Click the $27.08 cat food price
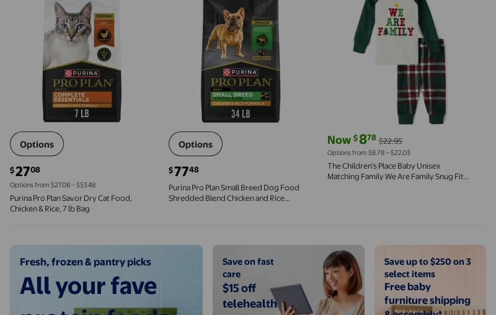Image resolution: width=496 pixels, height=315 pixels. 25,171
